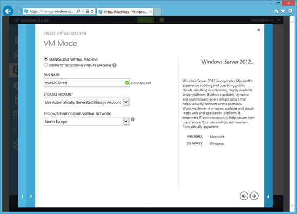This screenshot has width=297, height=214.
Task: Click help icon beside Connect to Existing VM
Action: (x=114, y=65)
